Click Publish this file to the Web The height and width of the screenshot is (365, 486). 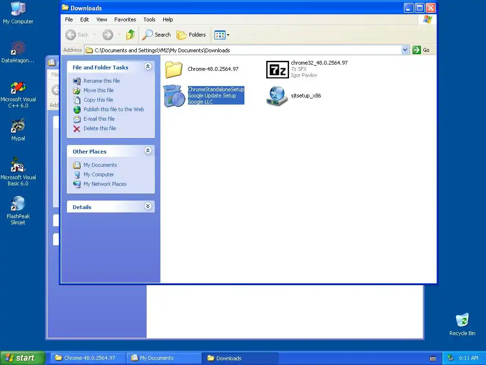coord(114,109)
